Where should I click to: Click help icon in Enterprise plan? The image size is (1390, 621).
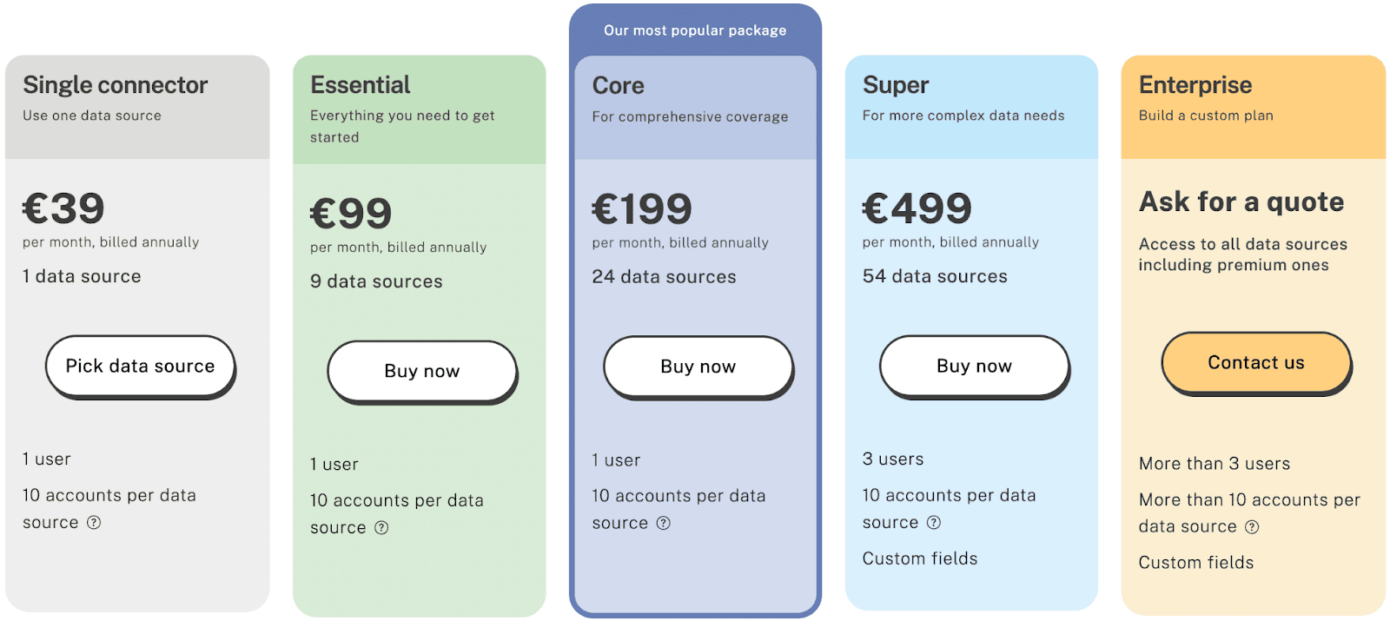point(1252,527)
